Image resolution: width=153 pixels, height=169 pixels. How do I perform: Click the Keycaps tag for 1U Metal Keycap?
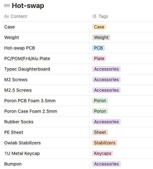coord(102,154)
